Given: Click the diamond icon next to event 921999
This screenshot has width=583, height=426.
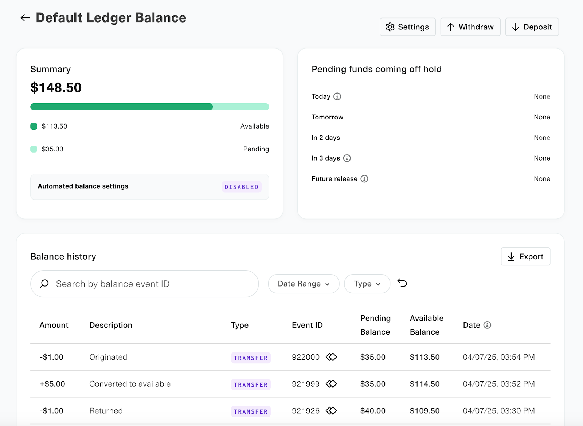Looking at the screenshot, I should (331, 384).
